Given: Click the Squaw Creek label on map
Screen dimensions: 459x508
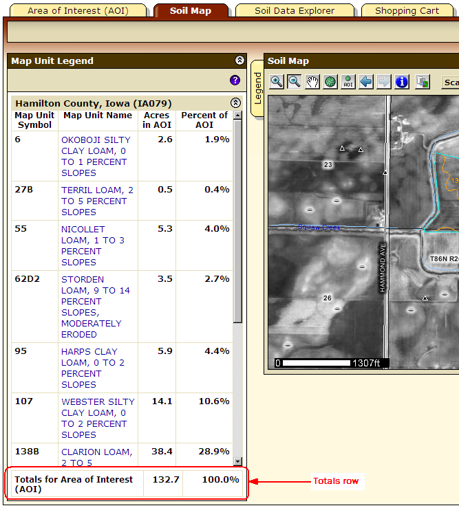Looking at the screenshot, I should pyautogui.click(x=319, y=228).
